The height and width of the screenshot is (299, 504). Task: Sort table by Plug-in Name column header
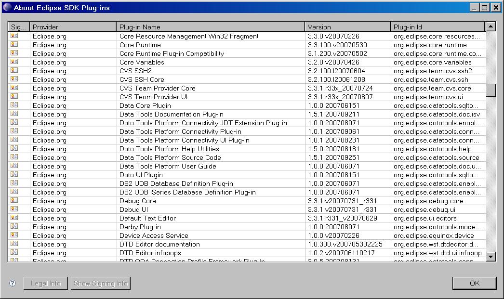[211, 27]
